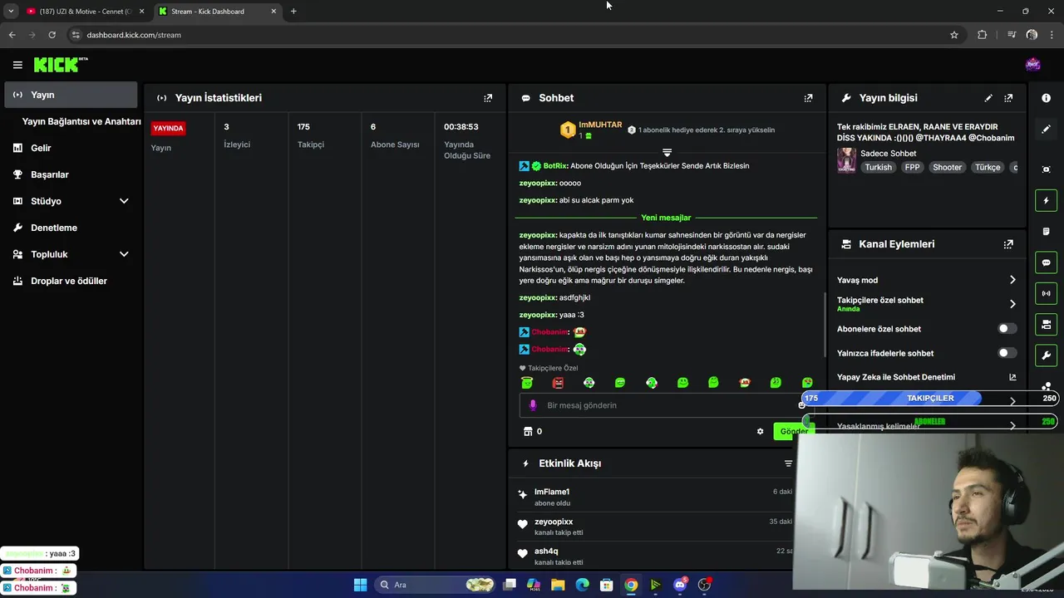Open File Explorer from the taskbar
Image resolution: width=1064 pixels, height=598 pixels.
tap(558, 585)
